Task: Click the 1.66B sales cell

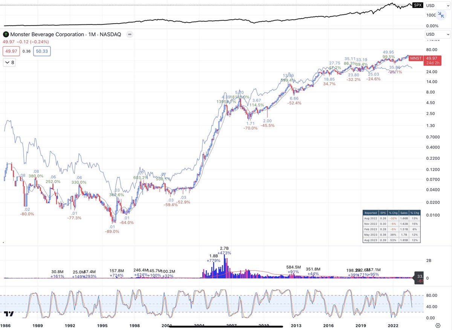Action: click(x=404, y=218)
